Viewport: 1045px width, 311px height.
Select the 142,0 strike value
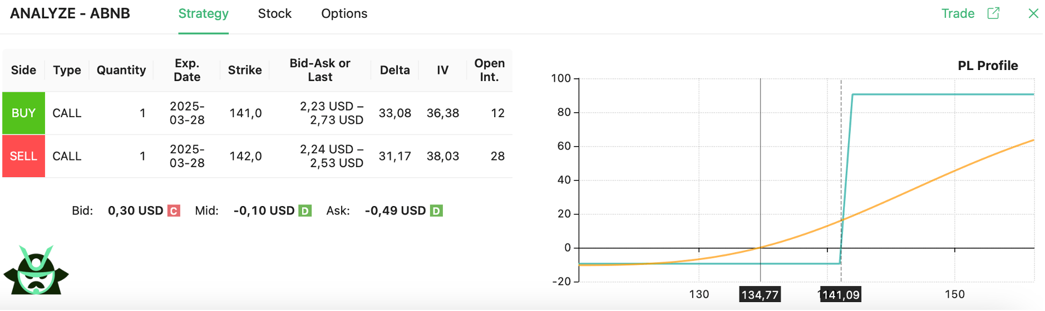point(245,156)
